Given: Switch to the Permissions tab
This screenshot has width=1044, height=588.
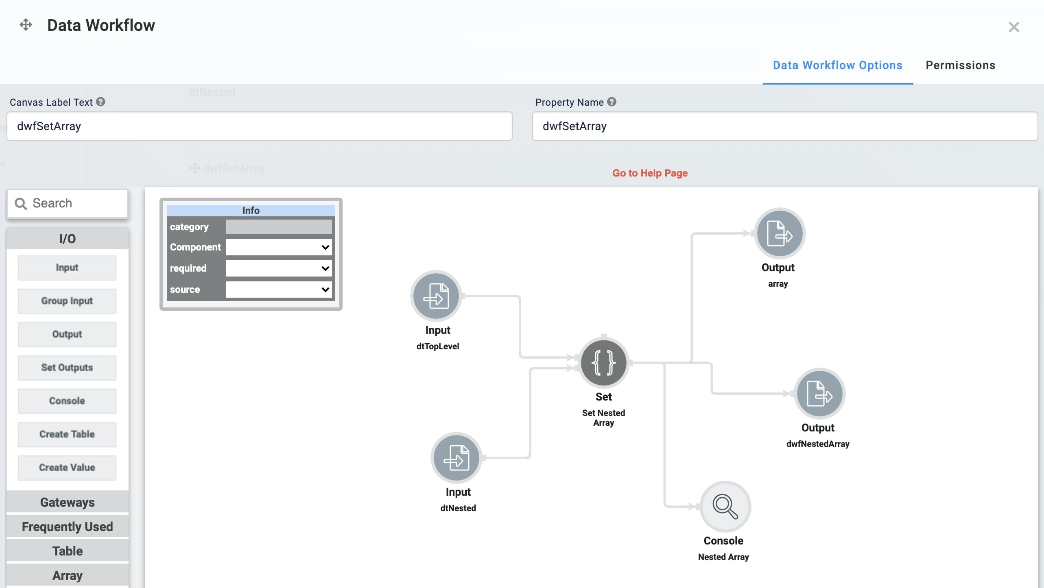Looking at the screenshot, I should click(960, 65).
